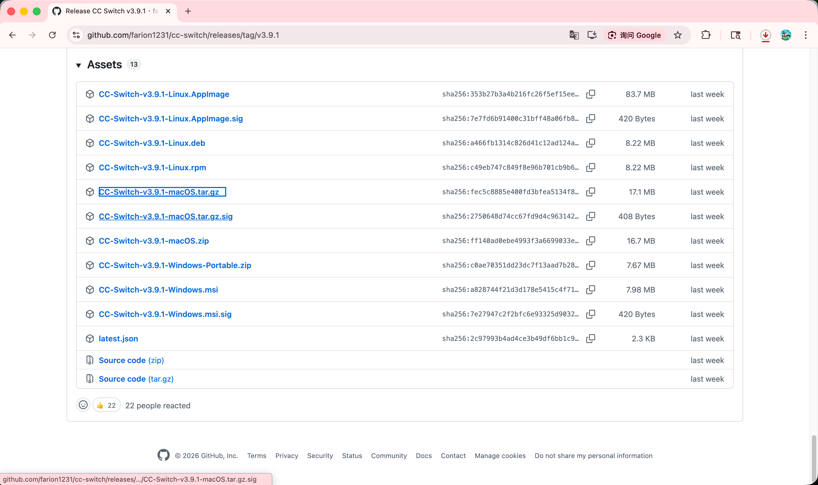
Task: Reload the page
Action: coord(52,35)
